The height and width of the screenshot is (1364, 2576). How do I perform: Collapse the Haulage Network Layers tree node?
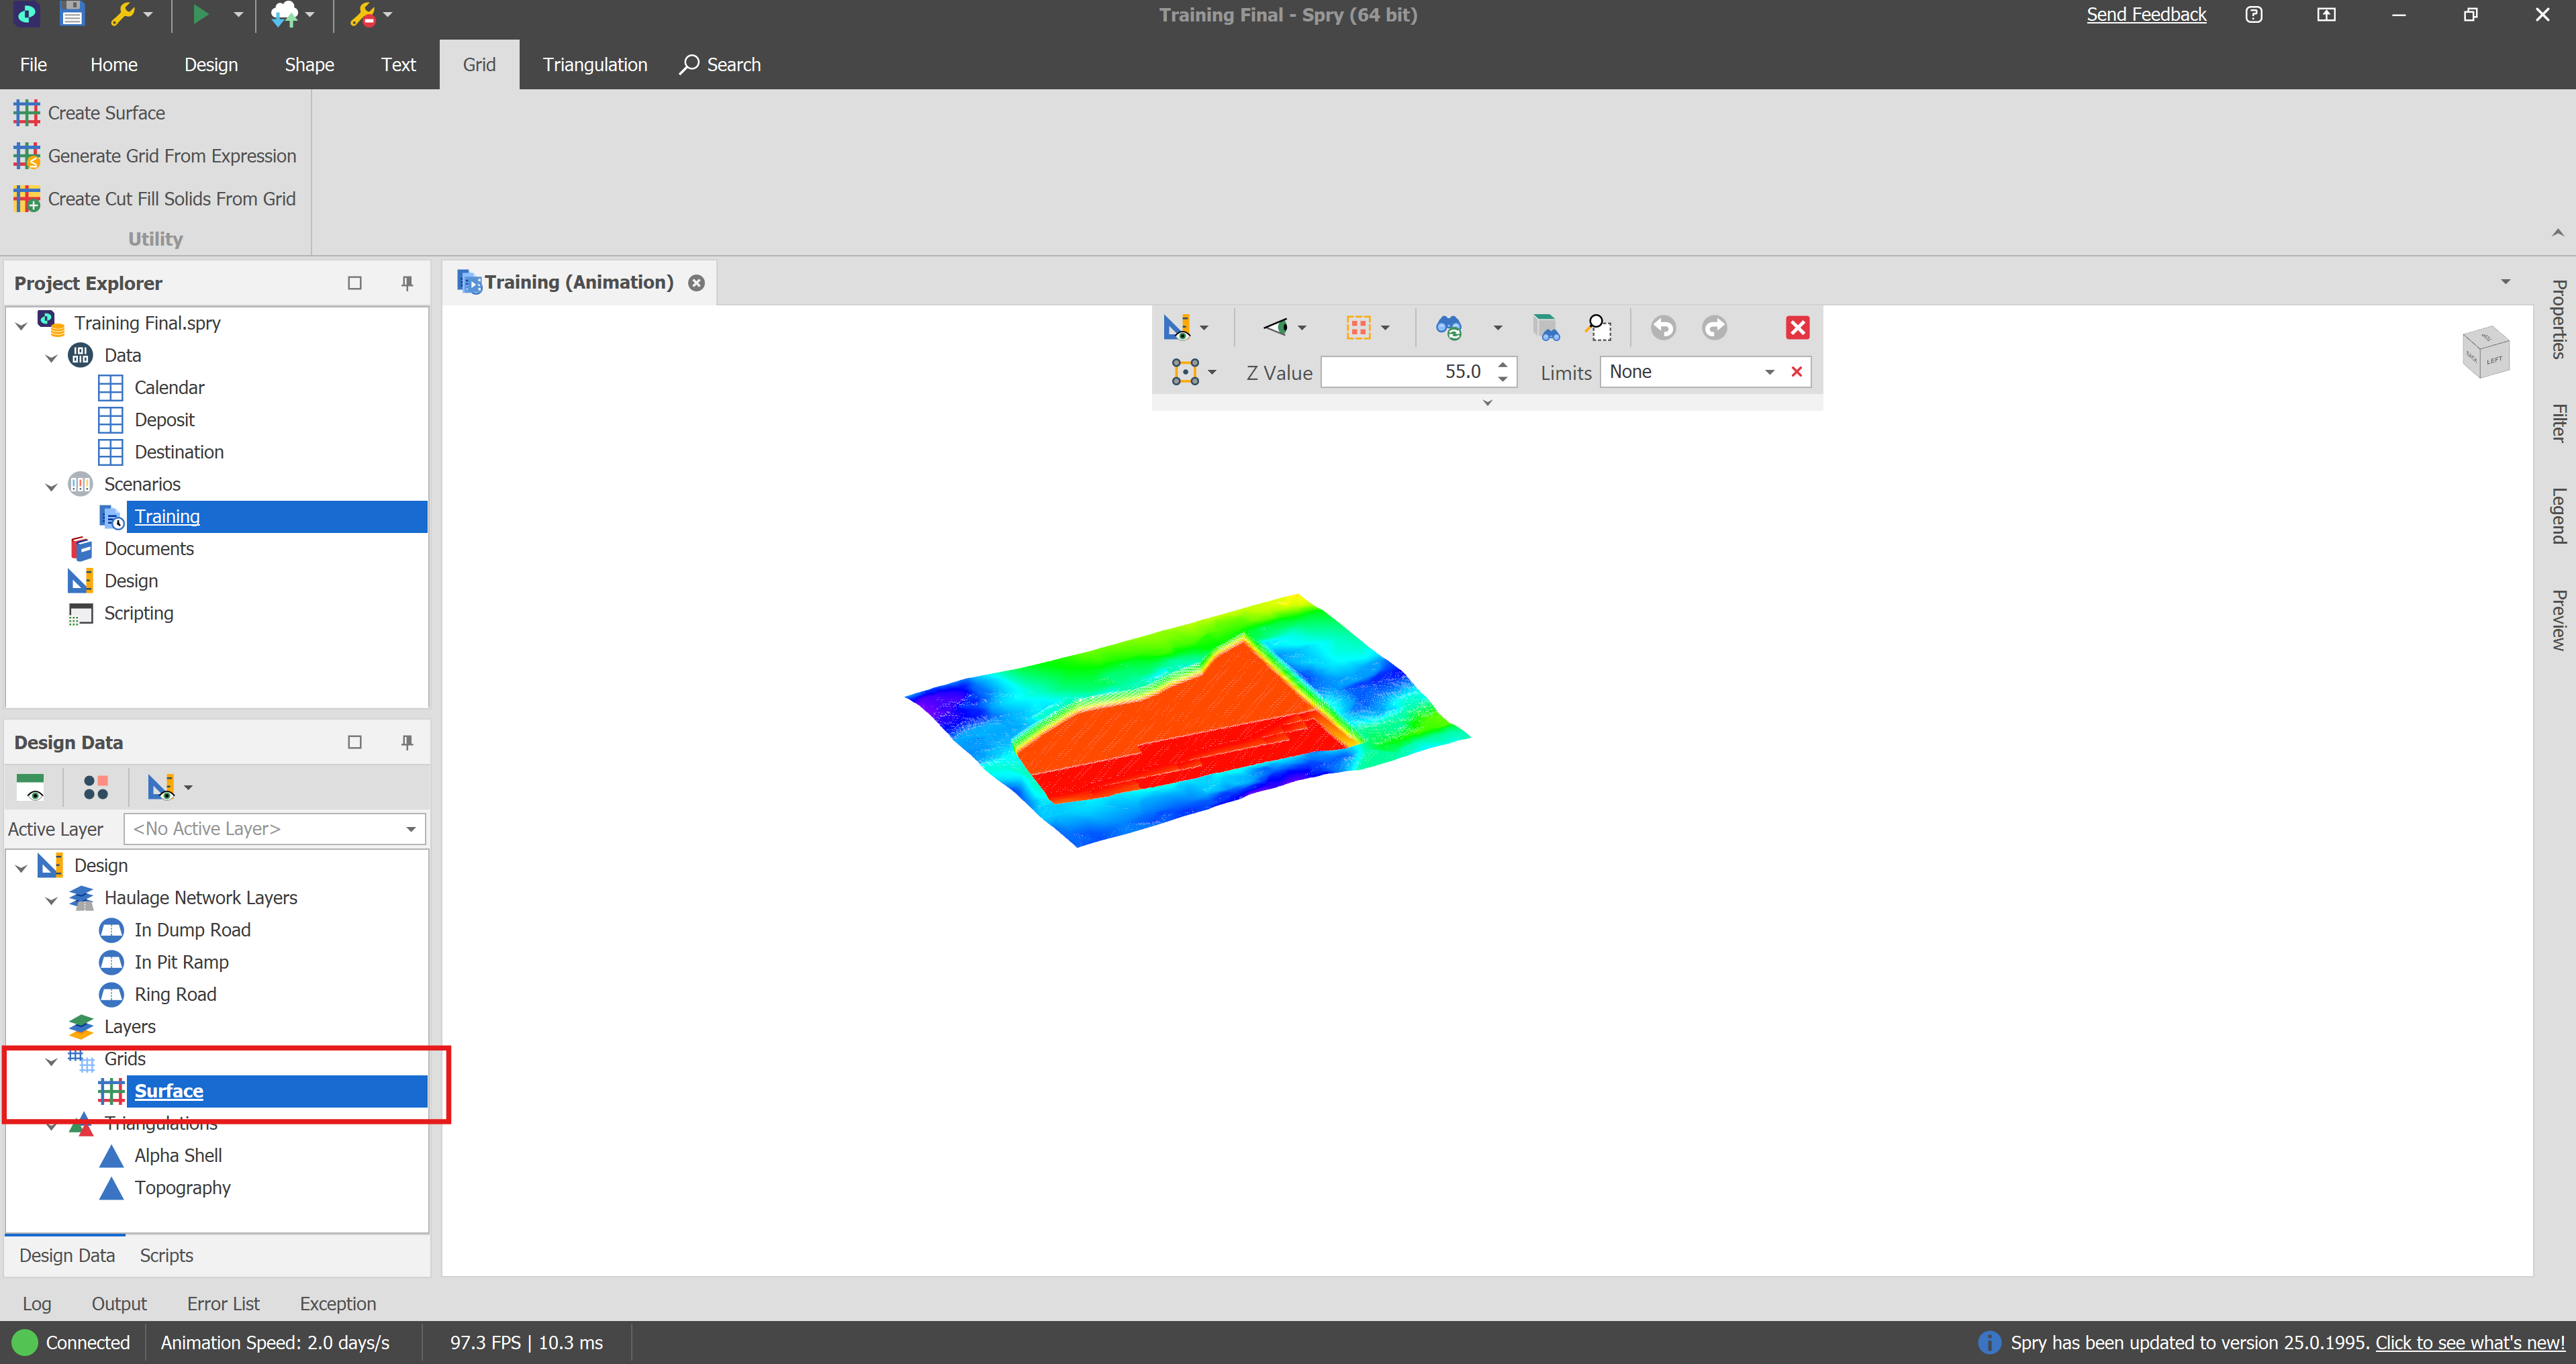(51, 899)
